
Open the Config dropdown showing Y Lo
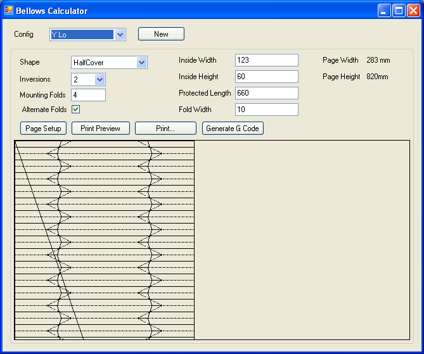120,35
